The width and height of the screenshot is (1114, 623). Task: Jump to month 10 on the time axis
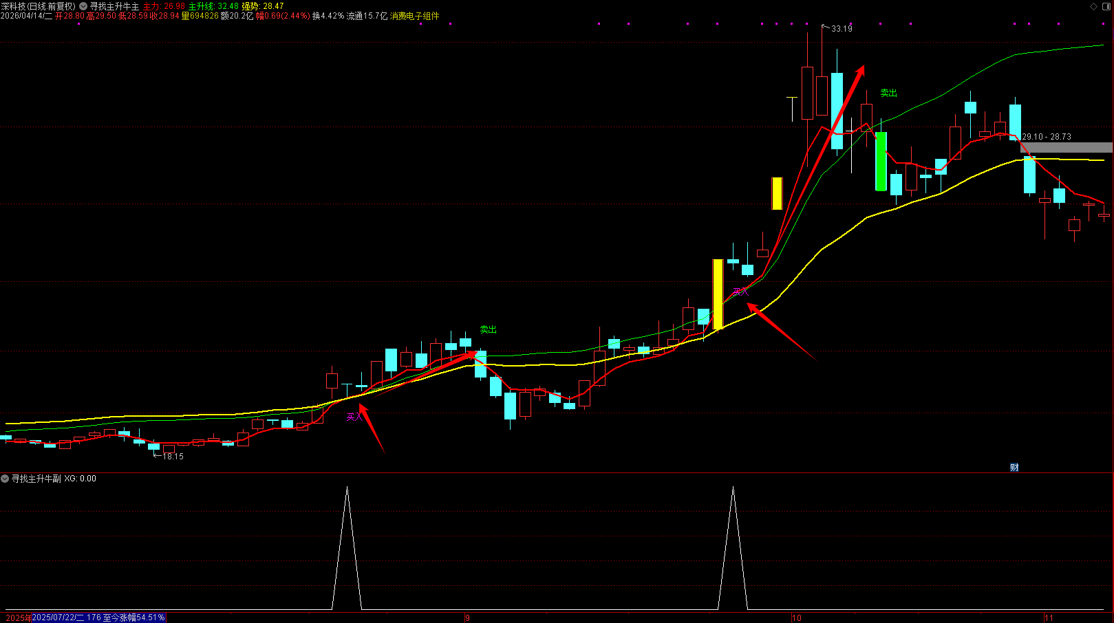797,618
